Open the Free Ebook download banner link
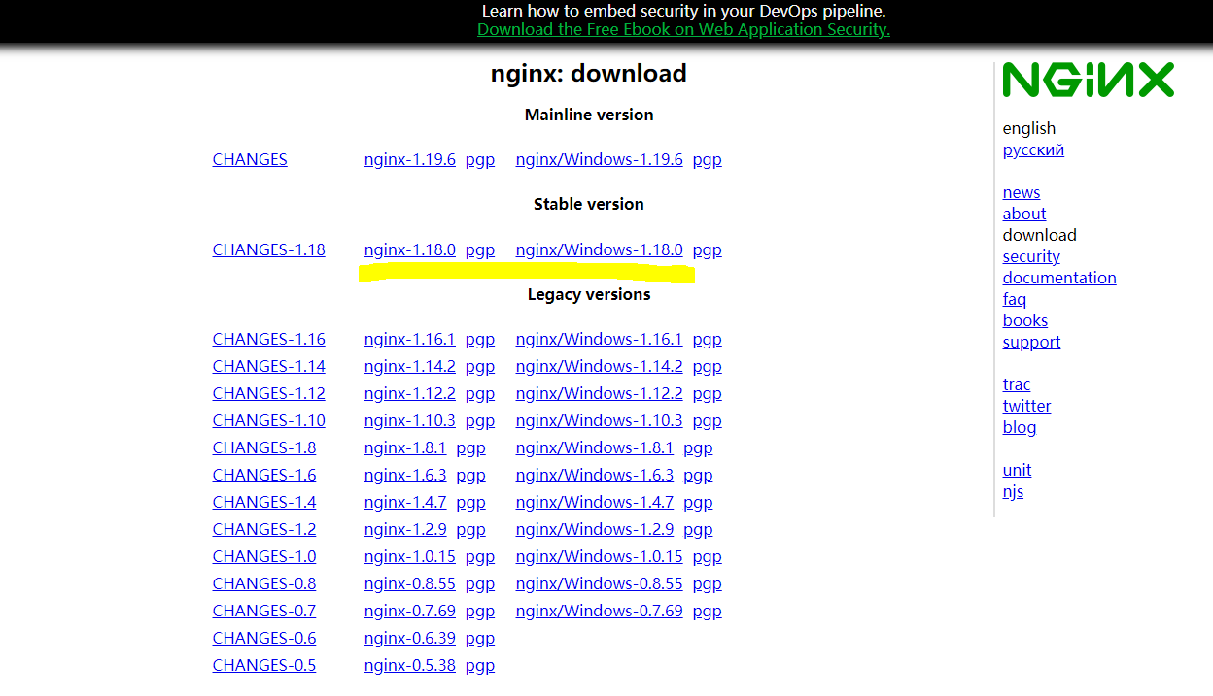 coord(683,29)
